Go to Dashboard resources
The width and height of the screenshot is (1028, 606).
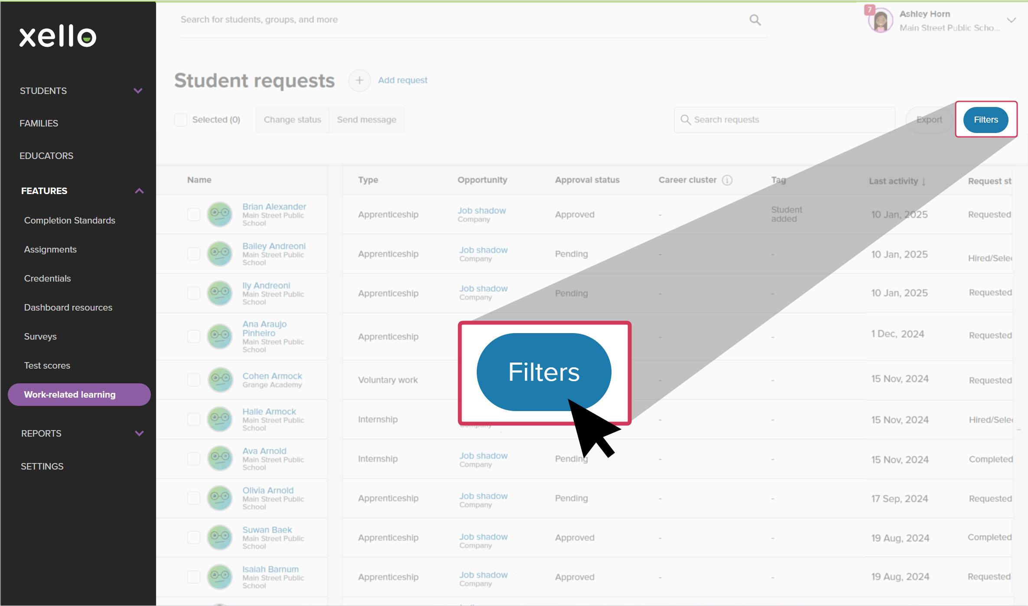click(68, 308)
